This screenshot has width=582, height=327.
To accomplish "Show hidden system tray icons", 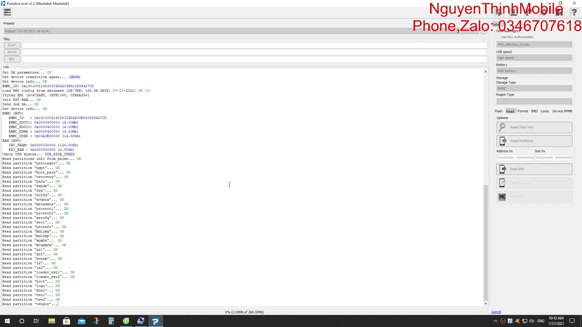I will click(495, 321).
